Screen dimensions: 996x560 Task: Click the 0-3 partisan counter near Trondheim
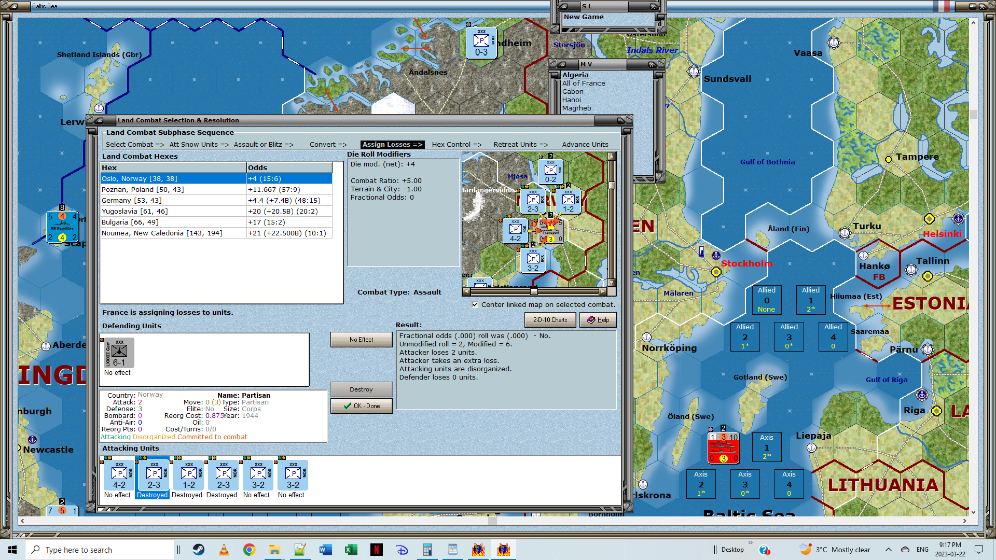coord(481,43)
